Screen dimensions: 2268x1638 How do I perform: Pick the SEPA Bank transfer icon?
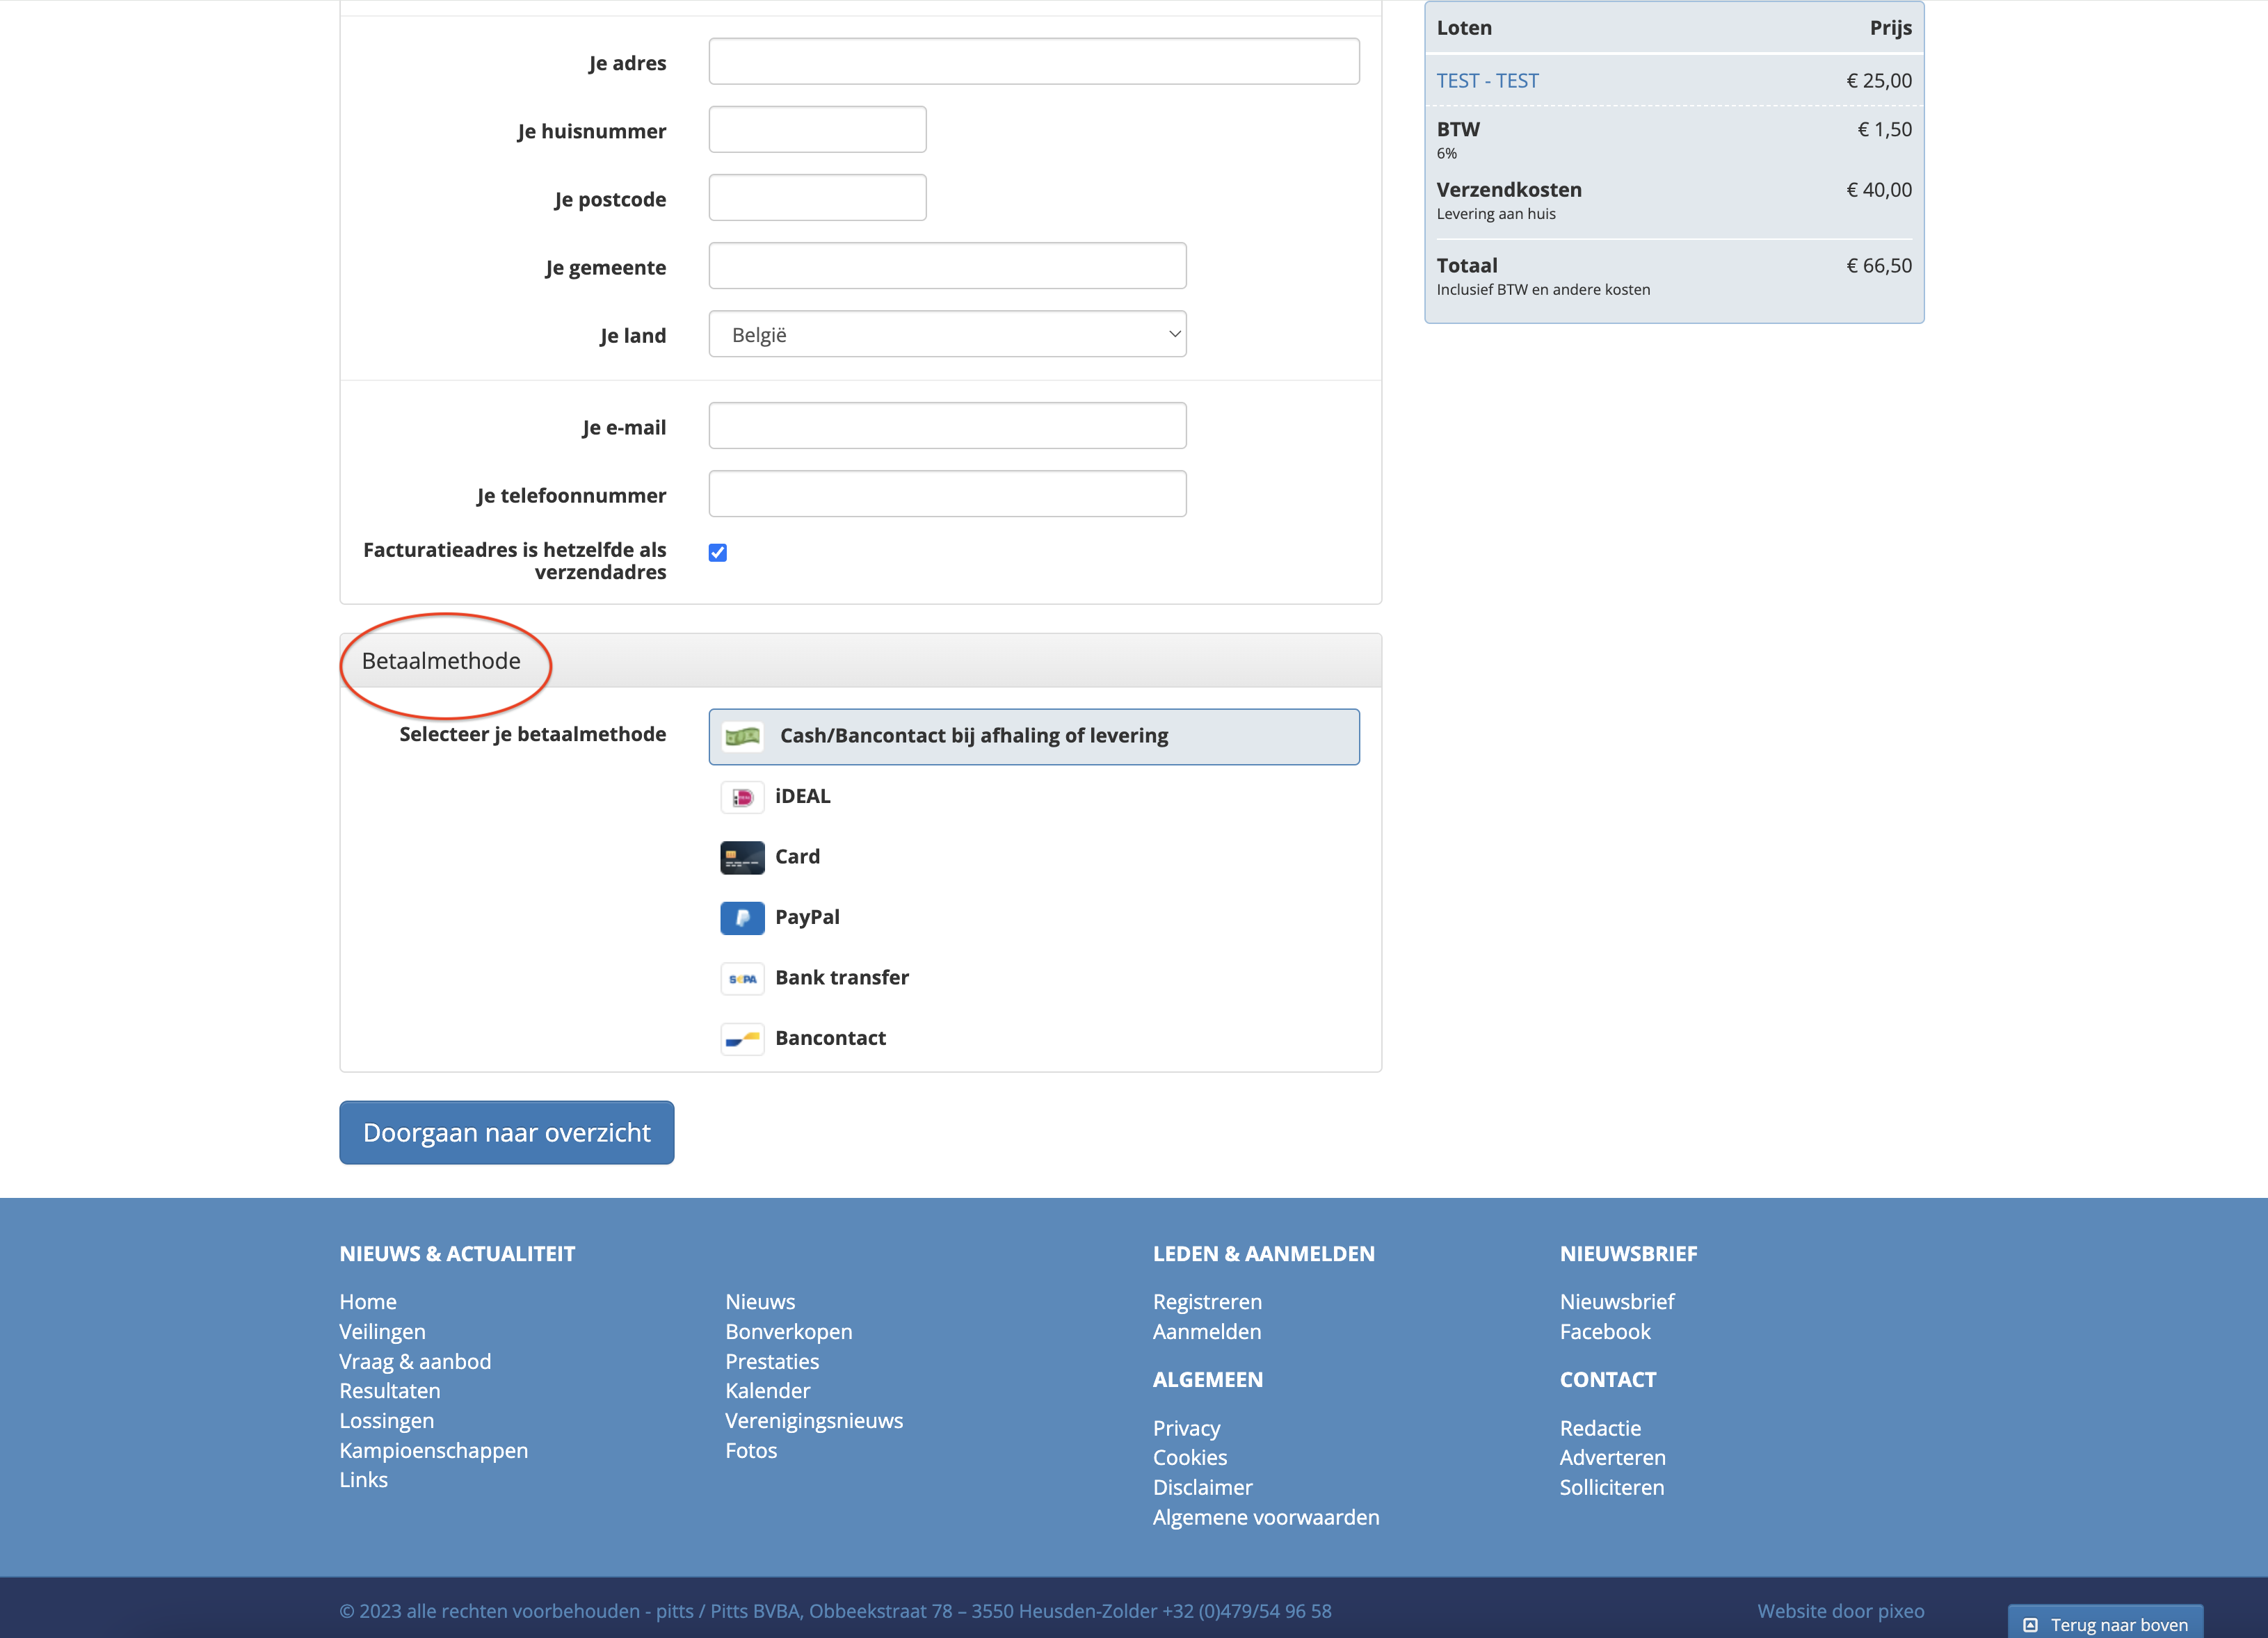(x=742, y=978)
